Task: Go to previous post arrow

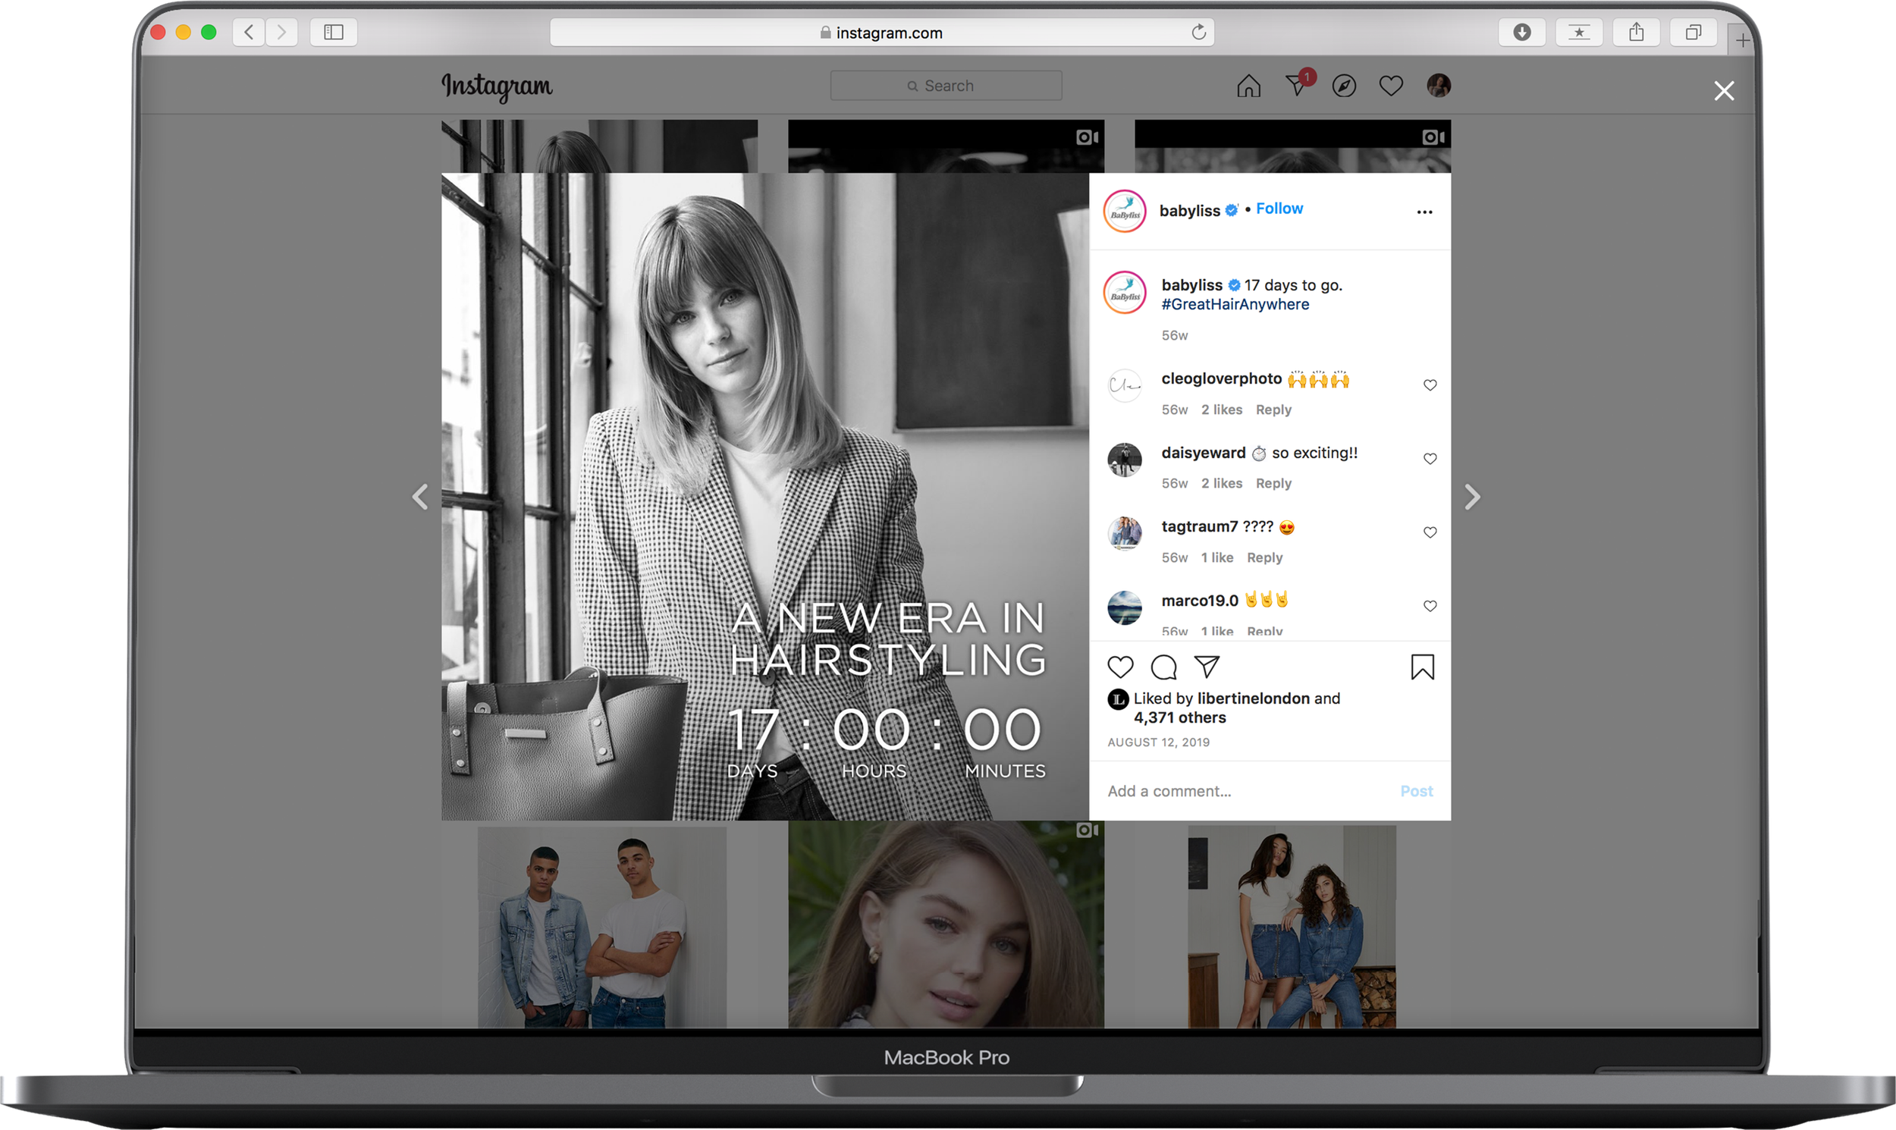Action: click(x=419, y=497)
